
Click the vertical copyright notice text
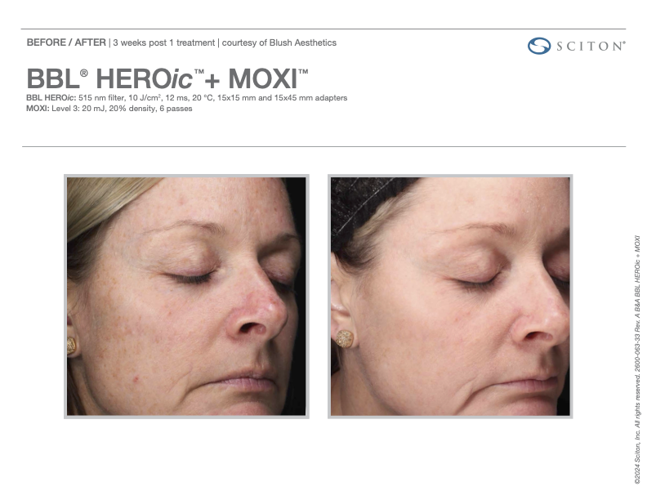(x=638, y=359)
